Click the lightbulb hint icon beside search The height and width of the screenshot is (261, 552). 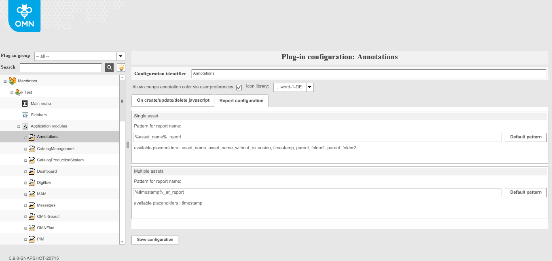coord(120,67)
